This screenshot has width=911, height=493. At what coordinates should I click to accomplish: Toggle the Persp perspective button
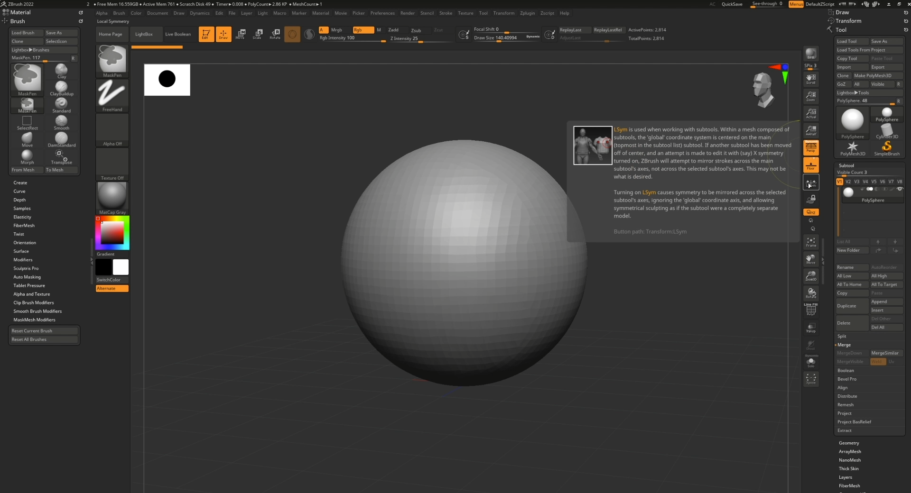click(811, 148)
